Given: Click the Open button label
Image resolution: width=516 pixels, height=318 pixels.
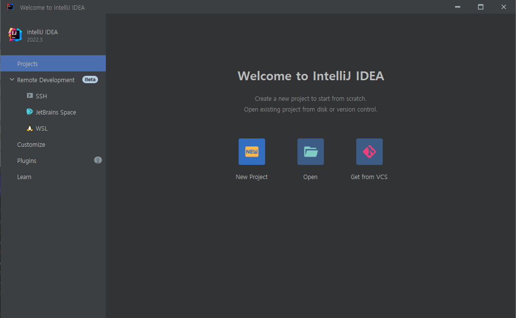Looking at the screenshot, I should [x=310, y=177].
